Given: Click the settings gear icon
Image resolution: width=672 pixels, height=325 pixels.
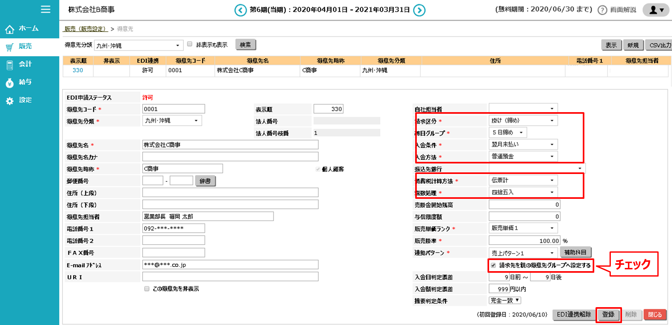Looking at the screenshot, I should click(x=10, y=101).
